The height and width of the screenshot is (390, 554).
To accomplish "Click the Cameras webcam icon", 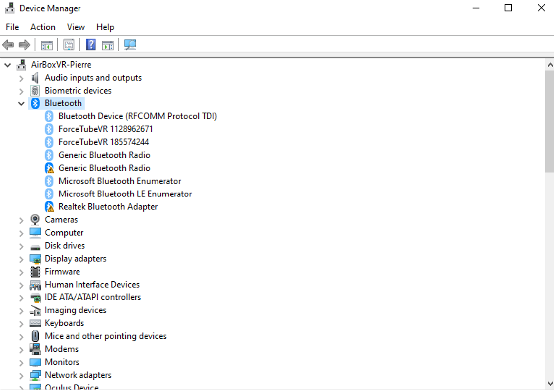I will (35, 219).
